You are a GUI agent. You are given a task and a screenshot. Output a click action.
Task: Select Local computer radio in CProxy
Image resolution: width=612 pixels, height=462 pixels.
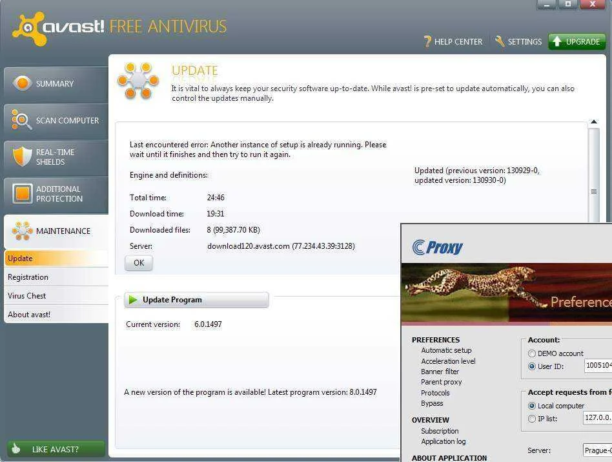click(x=531, y=406)
